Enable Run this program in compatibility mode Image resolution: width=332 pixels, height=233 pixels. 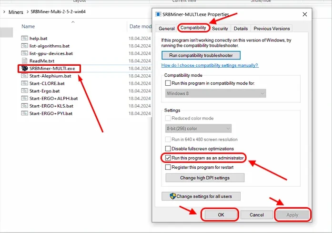pos(168,83)
